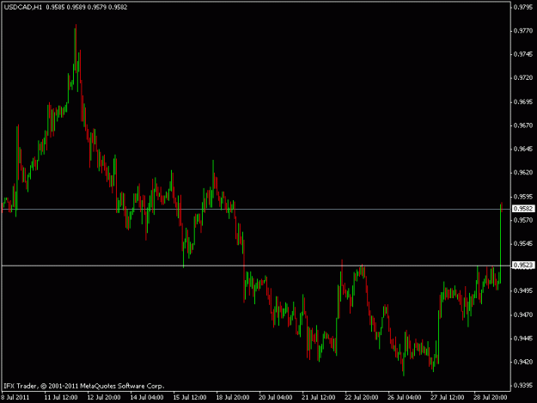
Task: Click the 15 Jul 12:00 time label
Action: (x=190, y=397)
